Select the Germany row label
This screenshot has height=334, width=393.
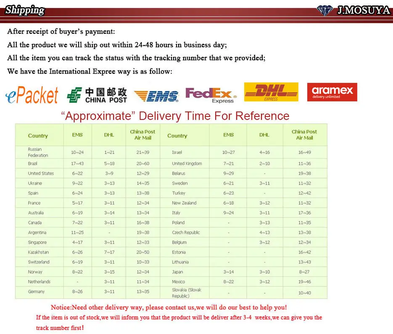point(36,292)
